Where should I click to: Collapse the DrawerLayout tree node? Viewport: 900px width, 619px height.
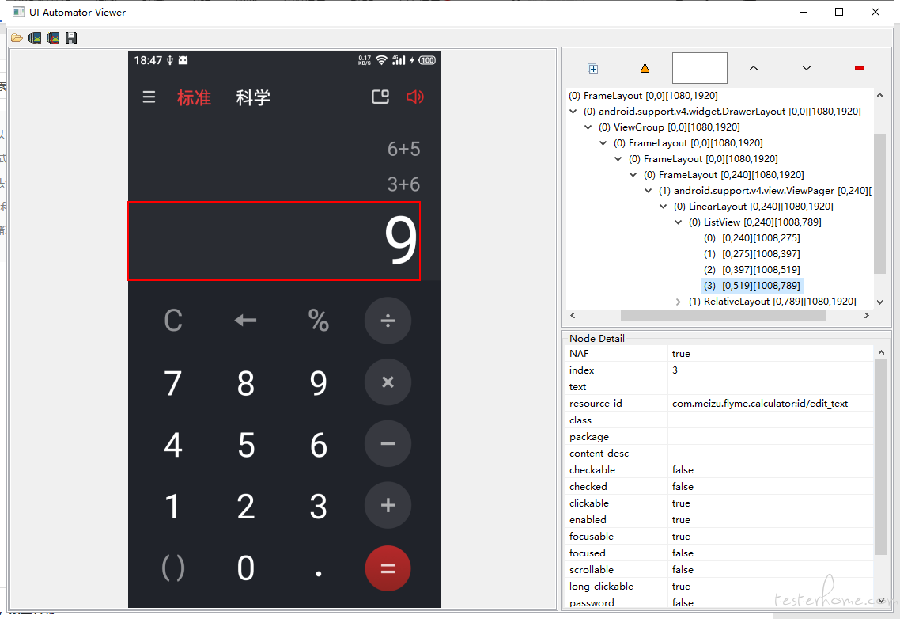click(573, 112)
